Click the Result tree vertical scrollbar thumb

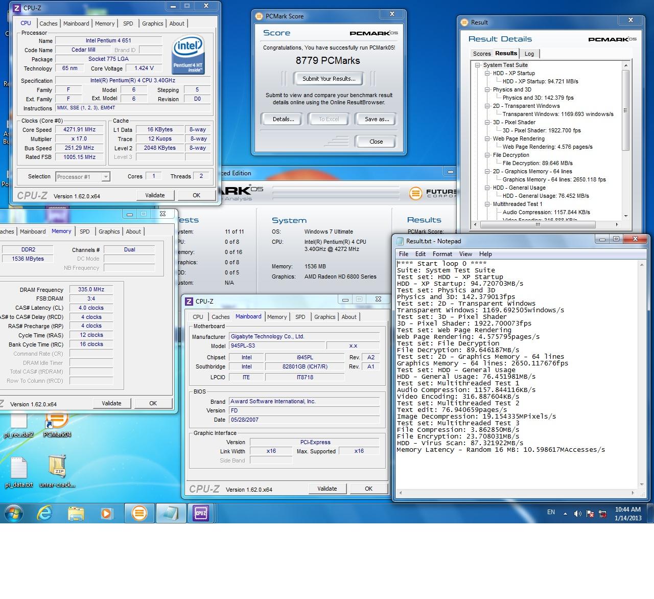(625, 110)
